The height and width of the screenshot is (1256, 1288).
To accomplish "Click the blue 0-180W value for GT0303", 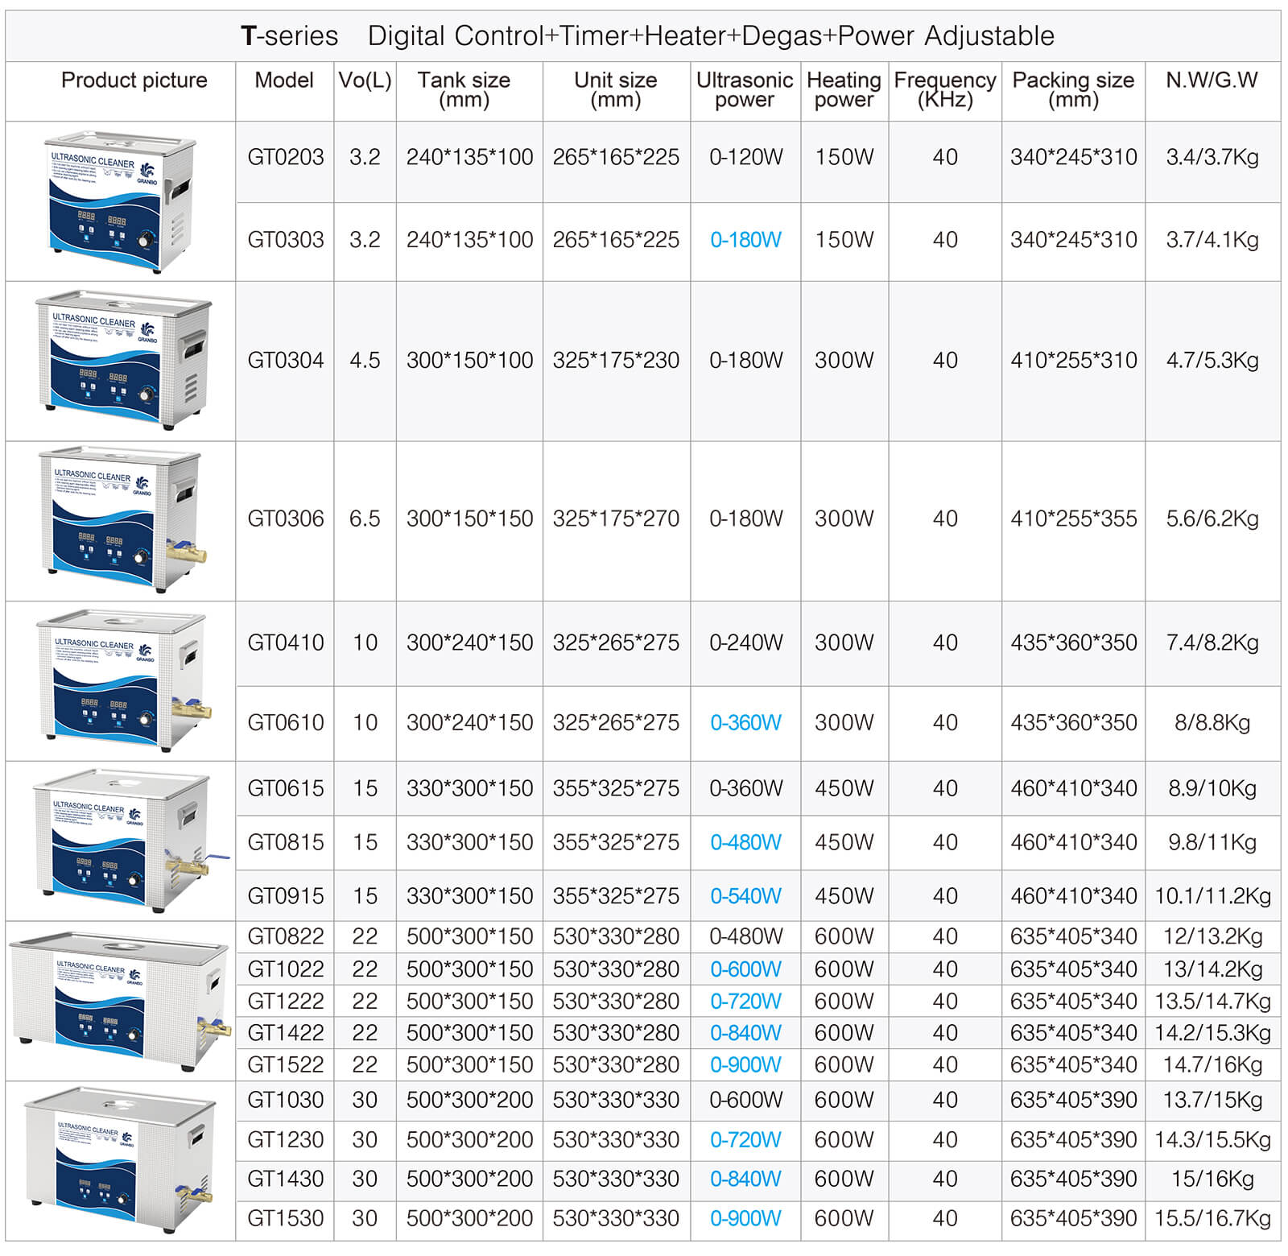I will (x=745, y=240).
